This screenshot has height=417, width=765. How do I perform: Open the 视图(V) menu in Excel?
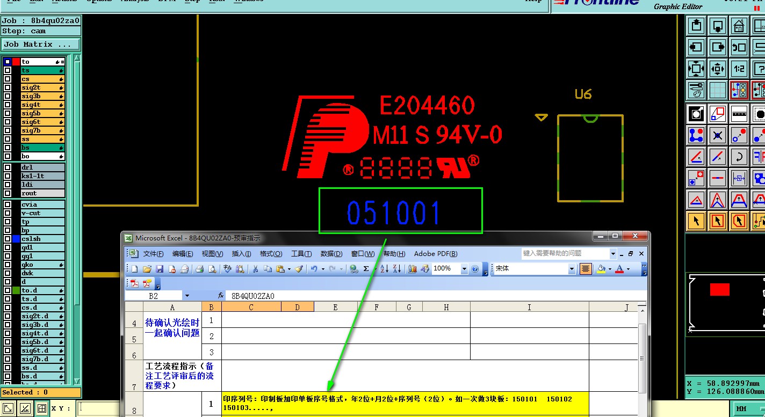[x=212, y=254]
